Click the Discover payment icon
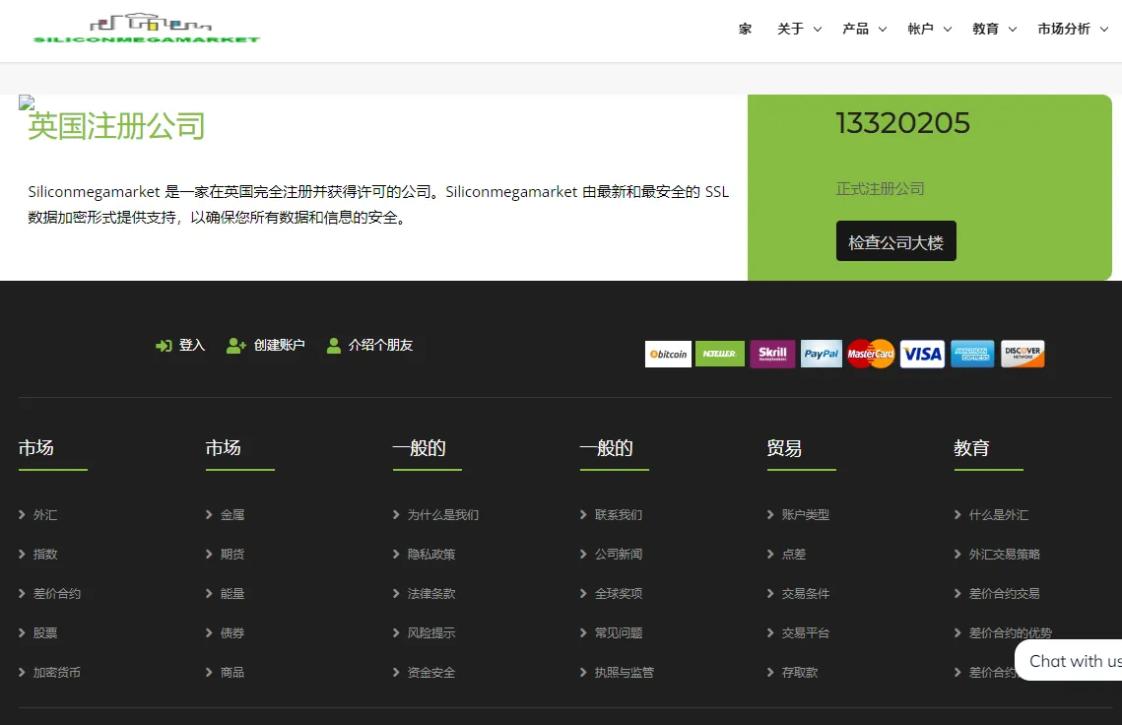1122x725 pixels. [x=1023, y=354]
